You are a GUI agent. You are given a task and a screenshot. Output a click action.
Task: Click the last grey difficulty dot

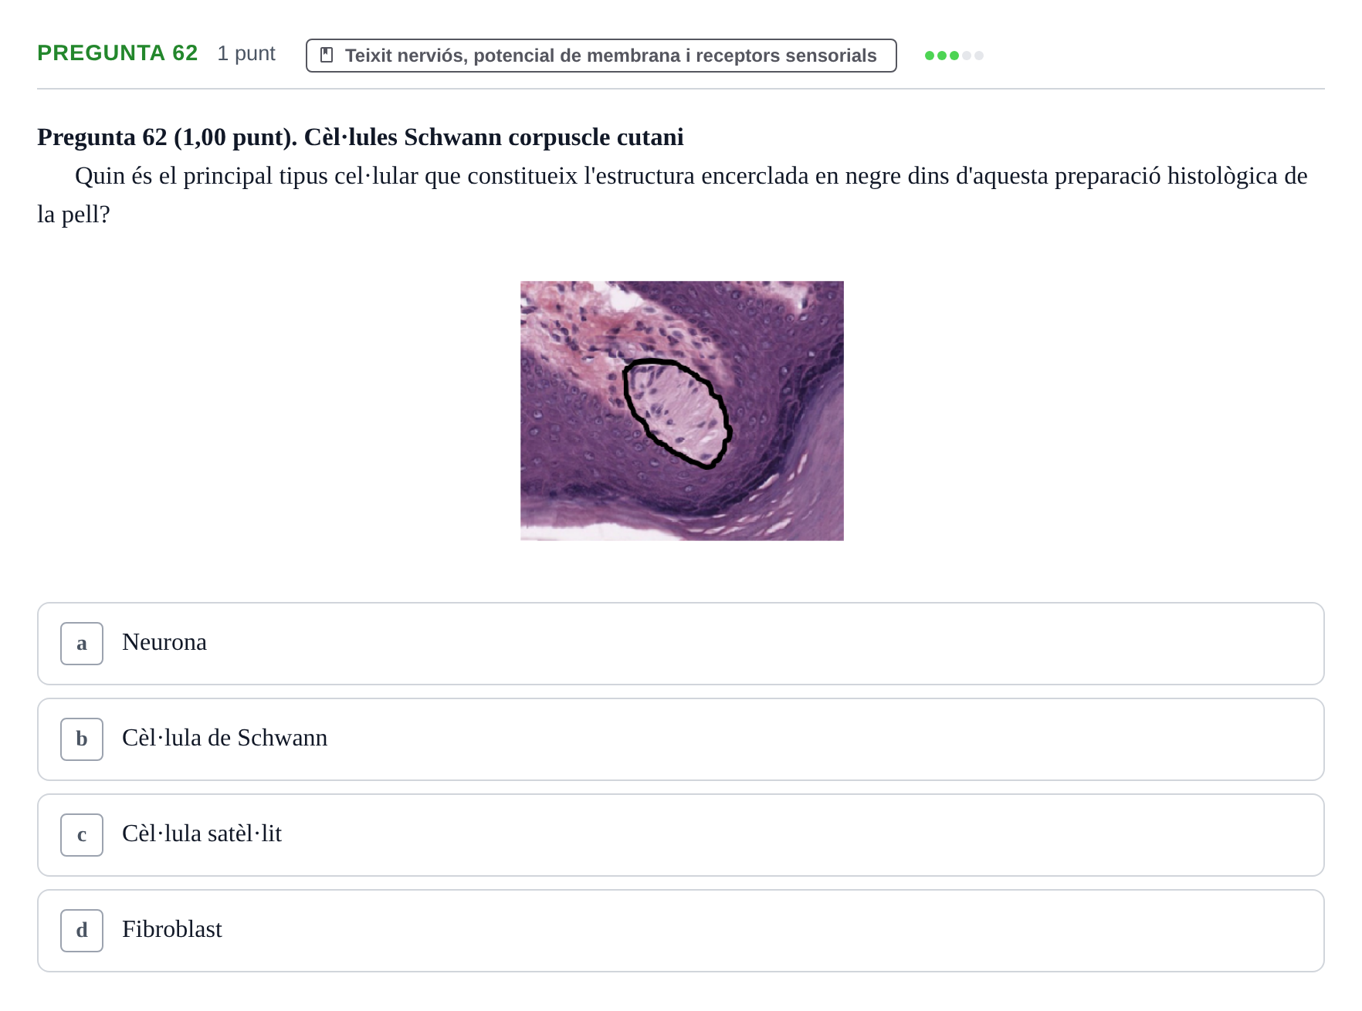[979, 56]
